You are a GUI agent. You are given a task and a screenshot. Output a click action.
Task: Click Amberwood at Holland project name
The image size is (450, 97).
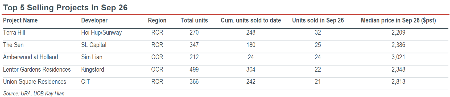point(30,57)
